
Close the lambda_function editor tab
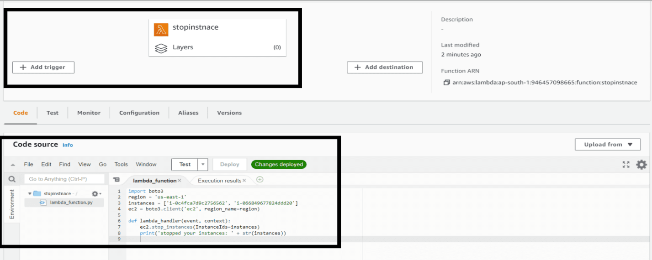coord(180,181)
